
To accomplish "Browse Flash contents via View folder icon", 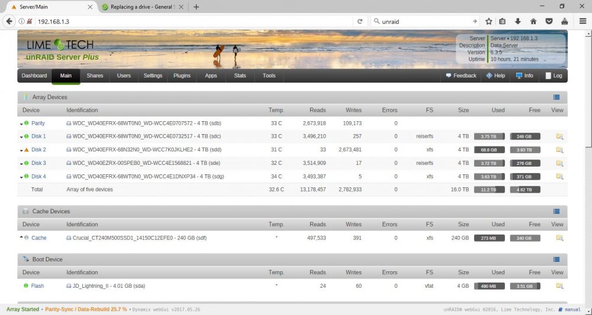I will click(559, 286).
